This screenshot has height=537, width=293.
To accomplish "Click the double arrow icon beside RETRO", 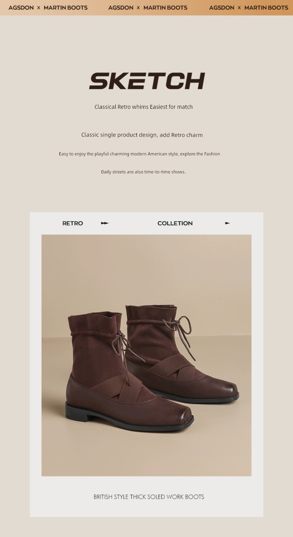I will coord(105,223).
